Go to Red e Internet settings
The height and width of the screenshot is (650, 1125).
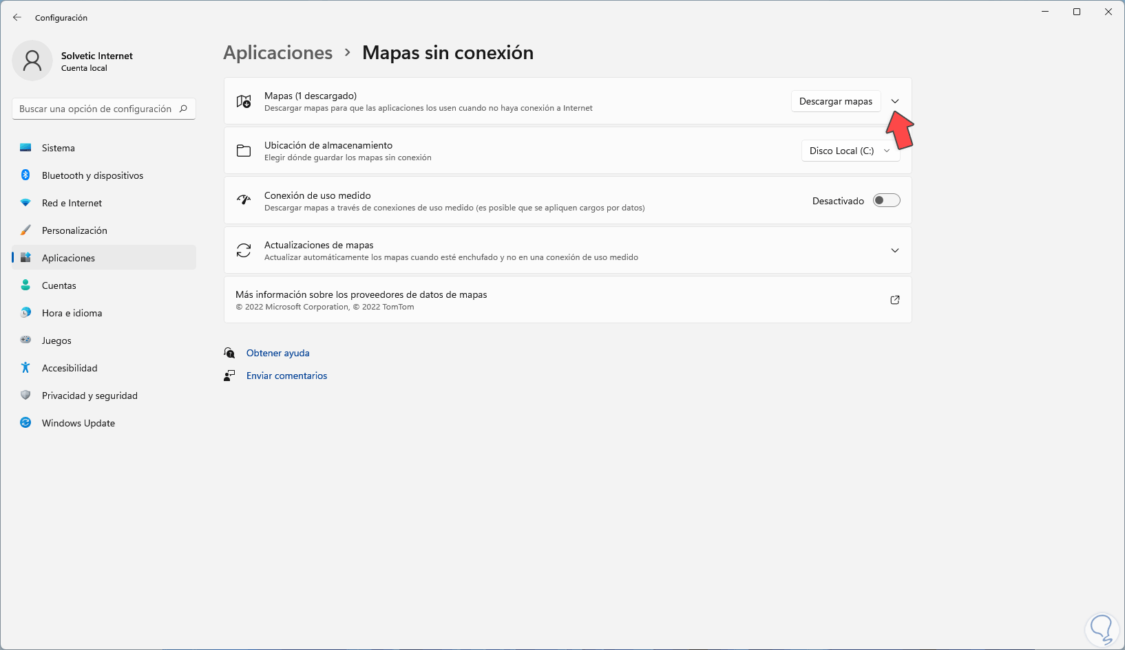(72, 203)
